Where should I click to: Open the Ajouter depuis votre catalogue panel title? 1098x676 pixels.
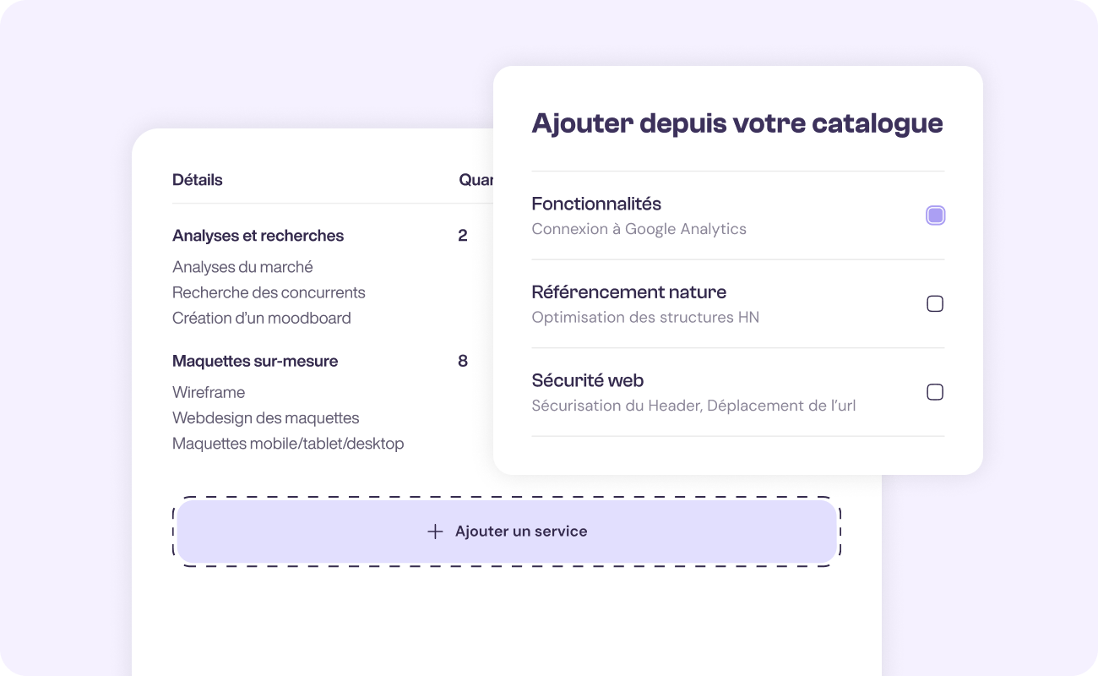(737, 123)
